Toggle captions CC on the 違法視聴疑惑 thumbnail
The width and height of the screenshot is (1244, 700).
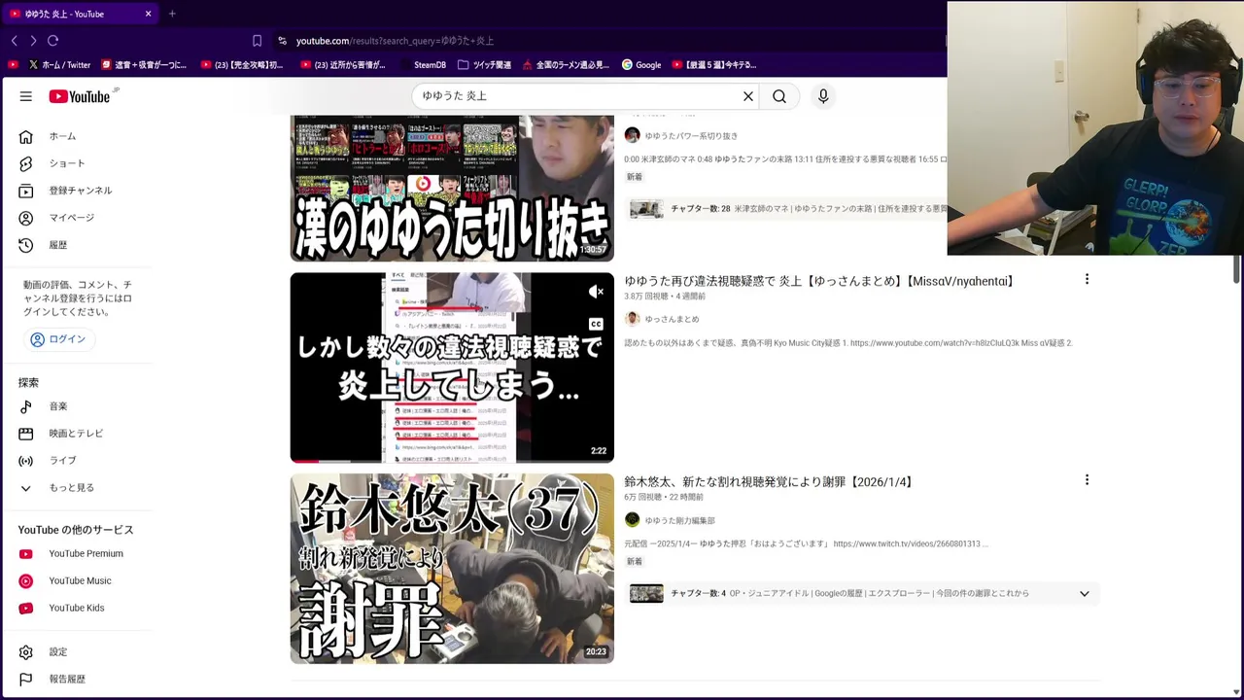point(596,324)
